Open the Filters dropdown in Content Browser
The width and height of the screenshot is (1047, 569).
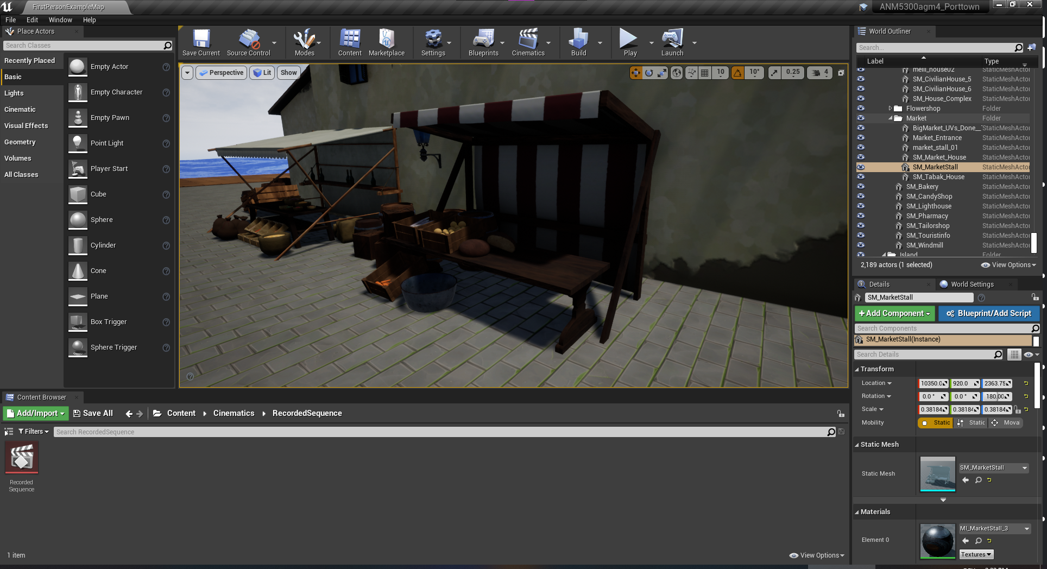[x=34, y=432]
